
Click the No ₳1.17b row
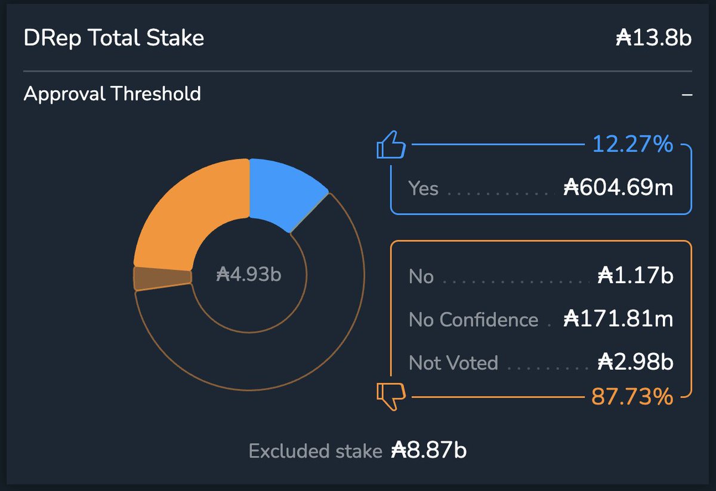pos(540,277)
